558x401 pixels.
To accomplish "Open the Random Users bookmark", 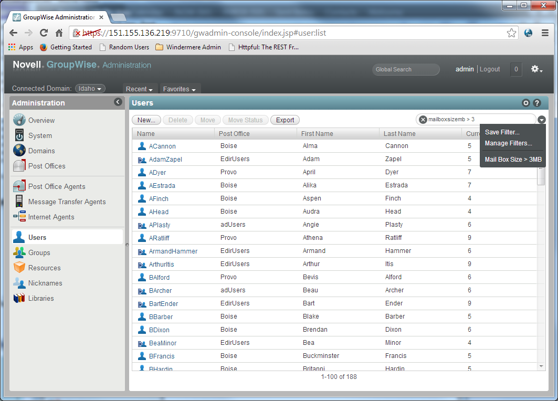I will click(x=124, y=47).
